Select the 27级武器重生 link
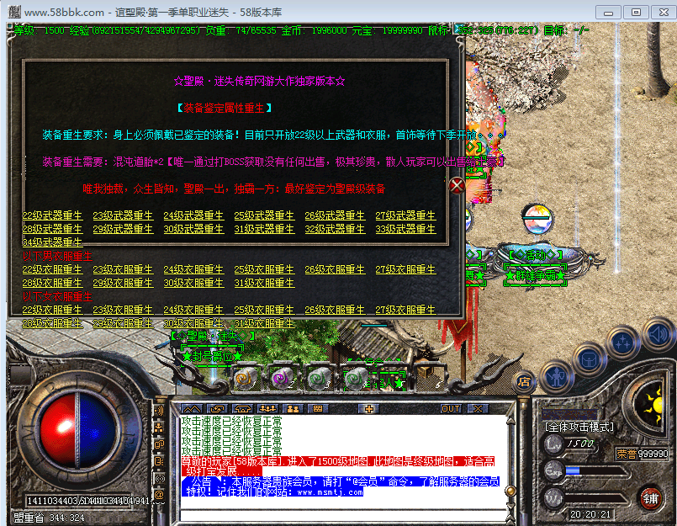Image resolution: width=677 pixels, height=526 pixels. pyautogui.click(x=405, y=215)
